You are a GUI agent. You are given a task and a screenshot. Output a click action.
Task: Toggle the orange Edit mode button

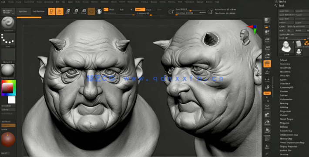coord(52,11)
